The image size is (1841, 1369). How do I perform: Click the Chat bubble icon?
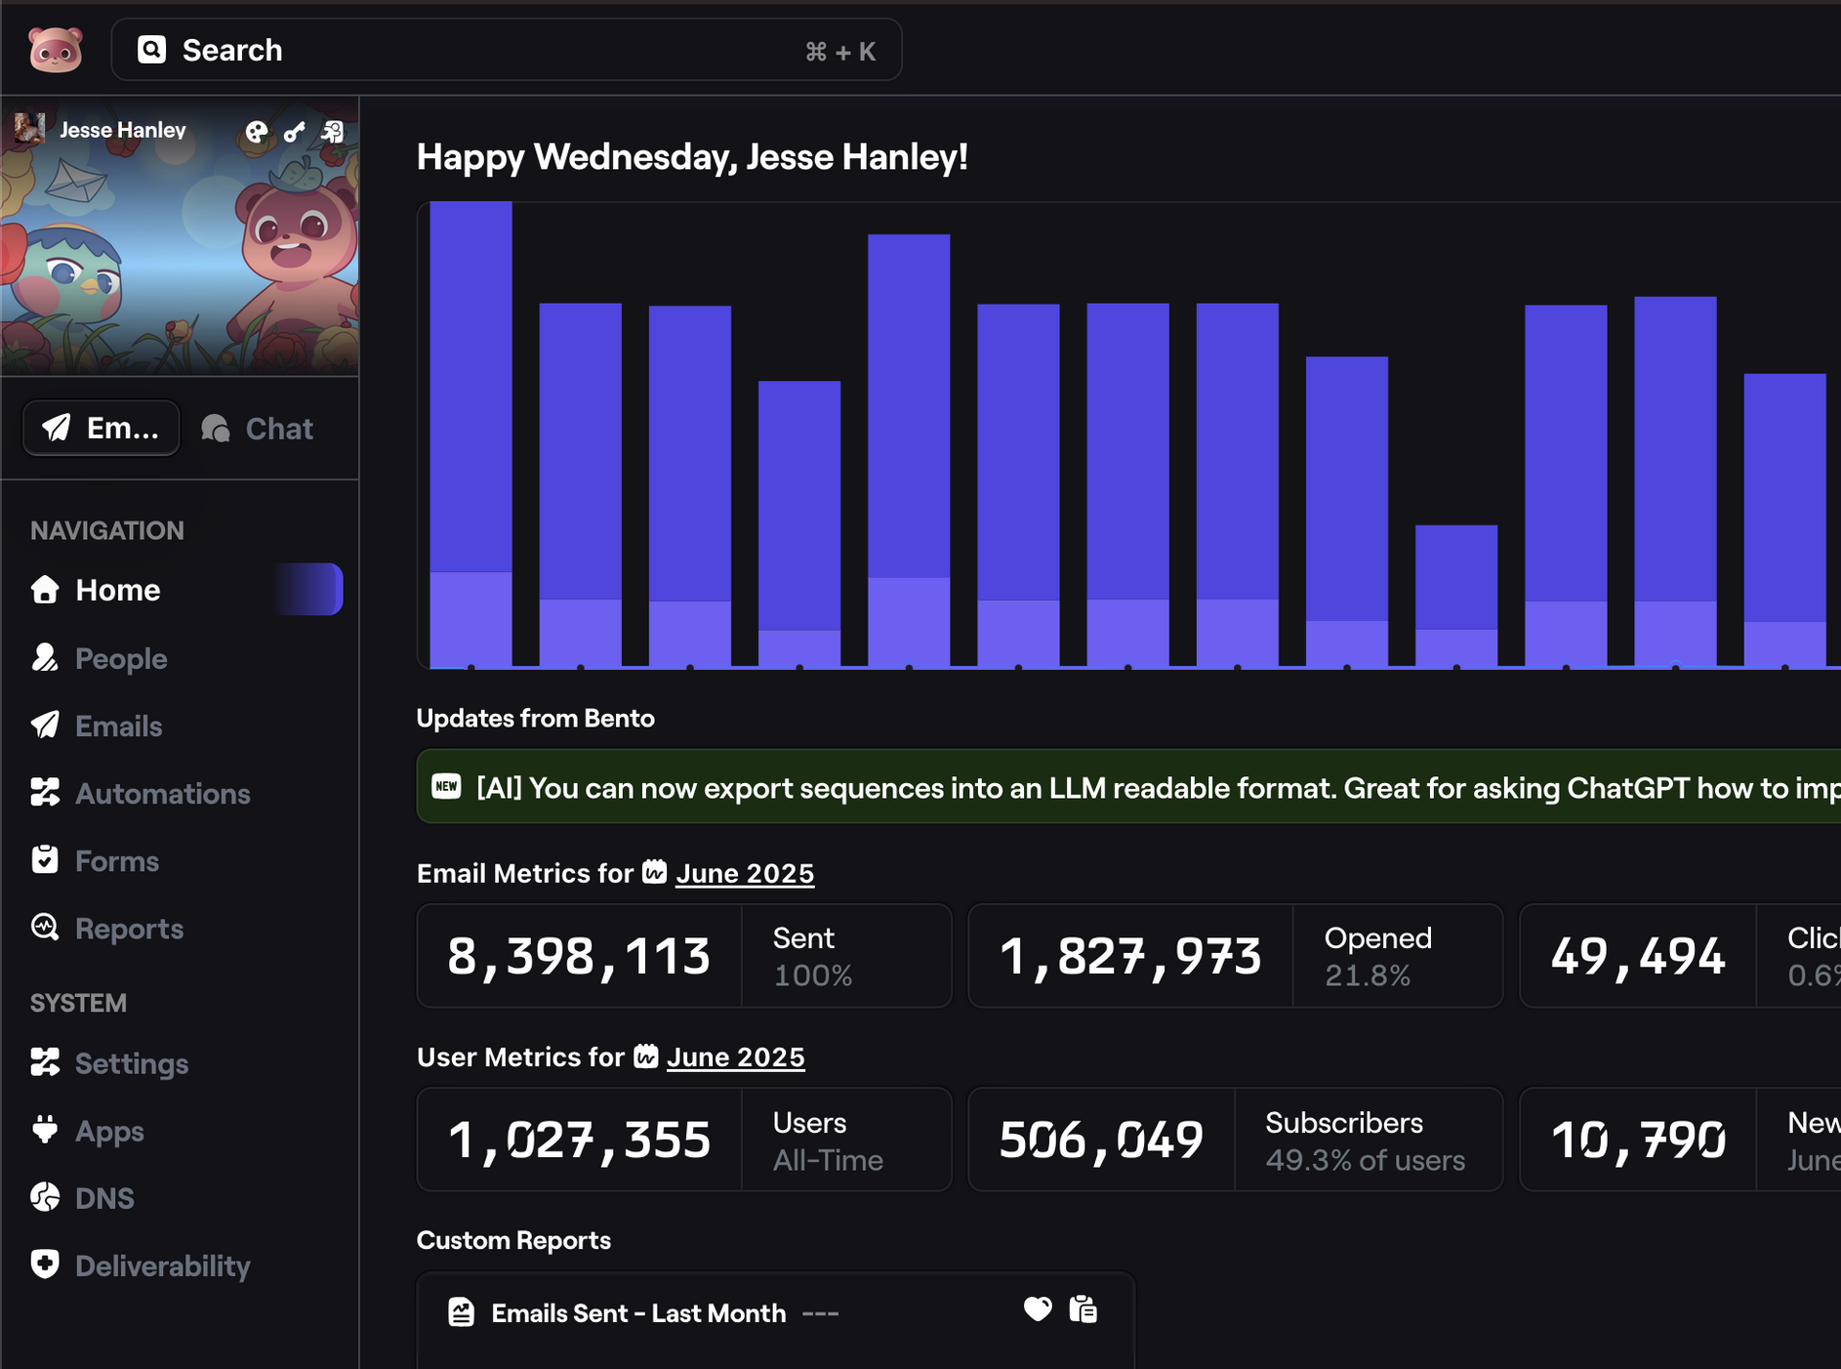(216, 428)
